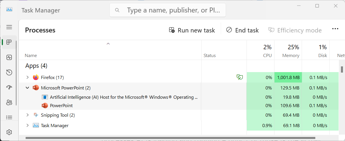Screen dimensions: 345x141
Task: Expand the Task Manager process group
Action: tap(28, 125)
